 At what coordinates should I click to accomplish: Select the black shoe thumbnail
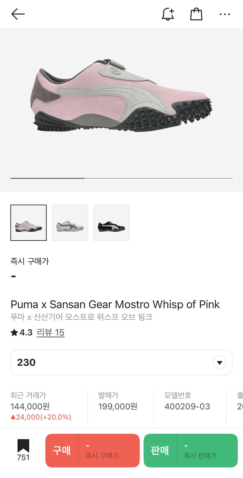tap(111, 222)
